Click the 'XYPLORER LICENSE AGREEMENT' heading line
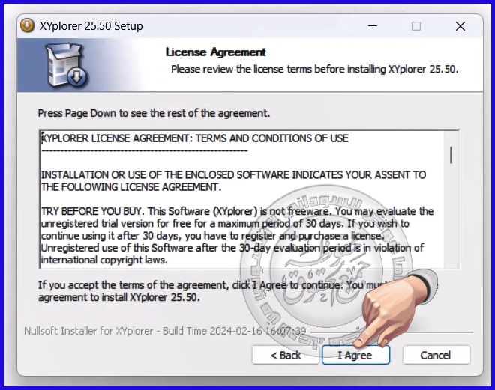 195,138
